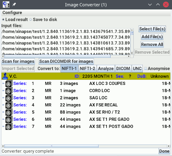Expand Series 5 AX SE RHO / T2 node
Screen dimensions: 172x156
(x=3, y=112)
